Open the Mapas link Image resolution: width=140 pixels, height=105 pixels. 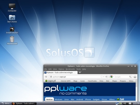click(115, 81)
